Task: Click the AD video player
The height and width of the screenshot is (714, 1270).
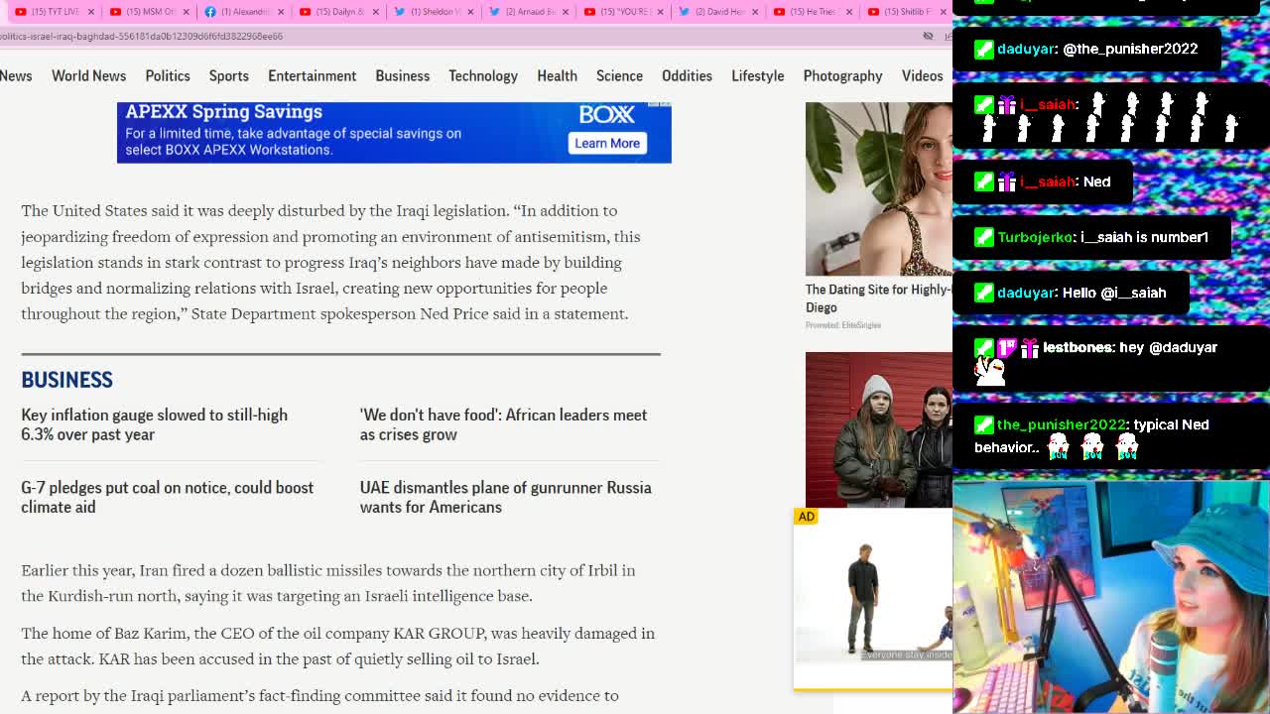Action: point(873,598)
